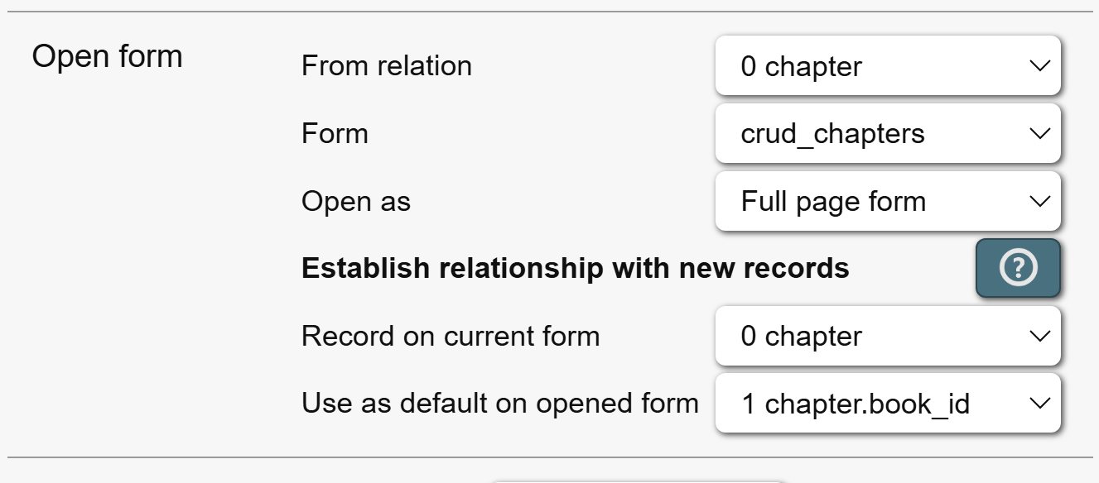Click chevron of Record on current form dropdown
Screen dimensions: 1099x483
click(1039, 337)
